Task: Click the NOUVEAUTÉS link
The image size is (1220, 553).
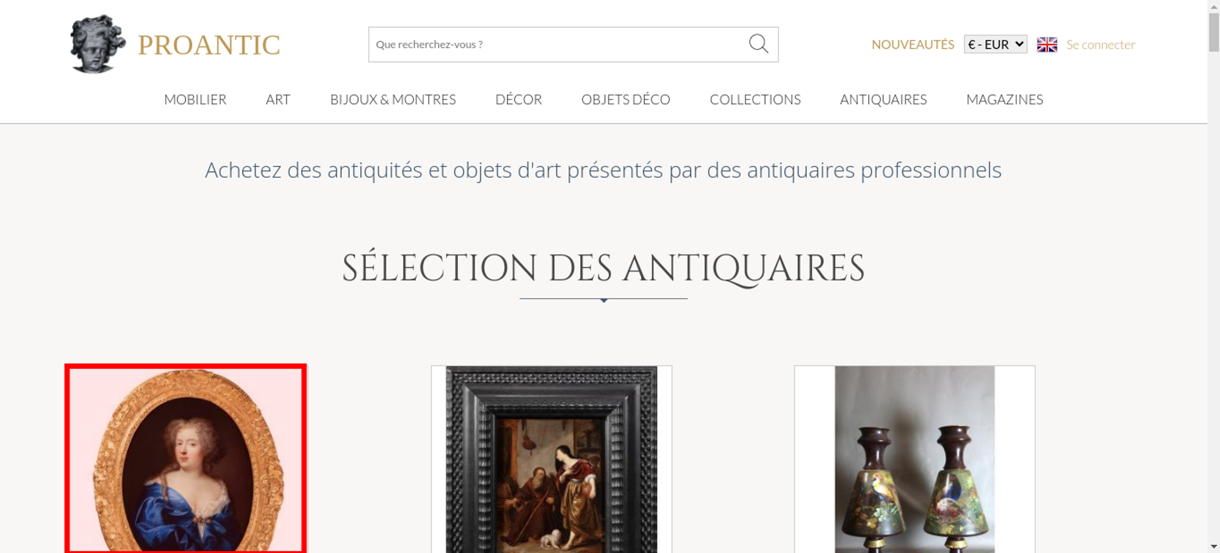Action: point(913,44)
